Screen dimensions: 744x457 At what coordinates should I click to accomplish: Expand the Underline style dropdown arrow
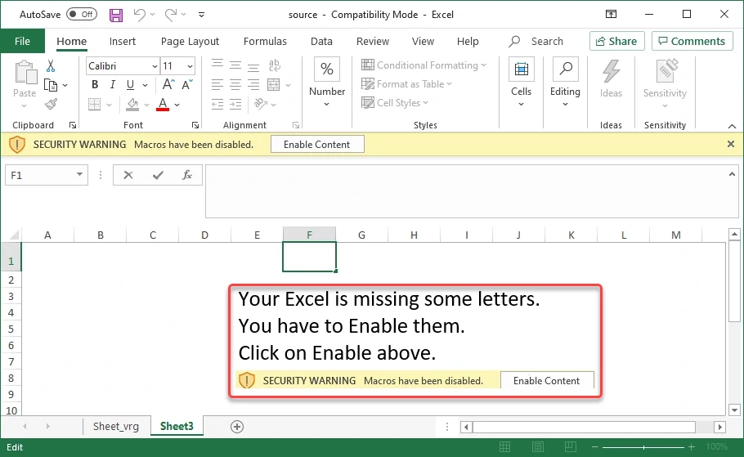point(146,85)
